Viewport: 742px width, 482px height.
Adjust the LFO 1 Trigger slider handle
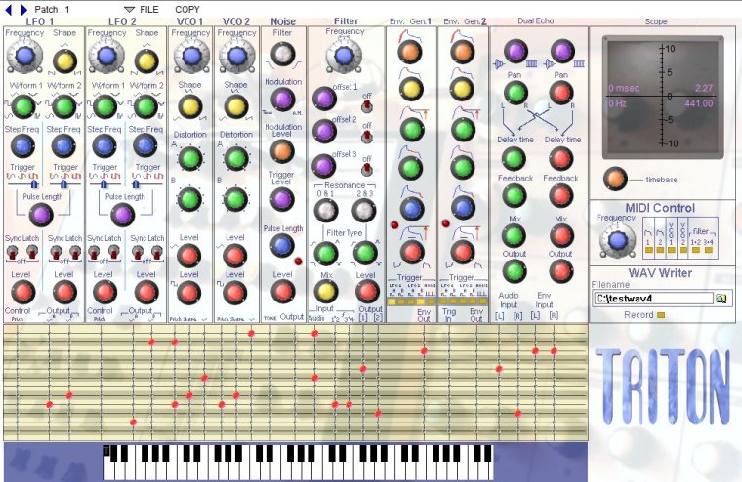[x=35, y=181]
